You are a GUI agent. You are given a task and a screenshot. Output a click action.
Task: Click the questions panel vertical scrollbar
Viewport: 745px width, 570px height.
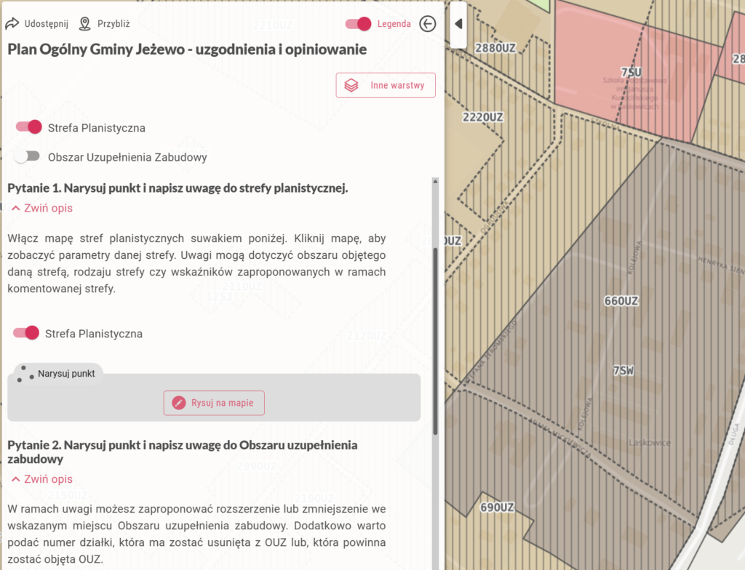[435, 340]
